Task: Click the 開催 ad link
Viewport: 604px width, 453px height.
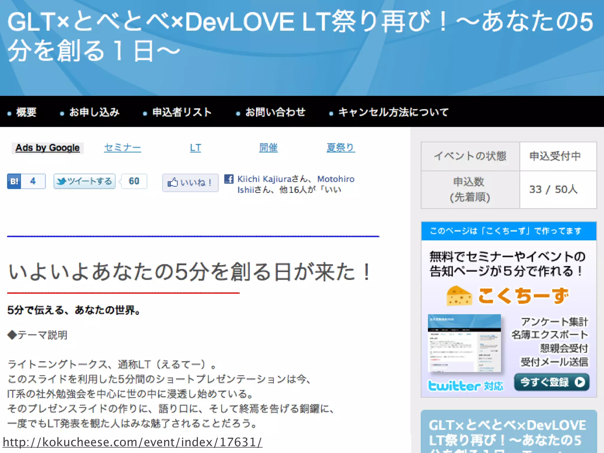Action: point(268,147)
